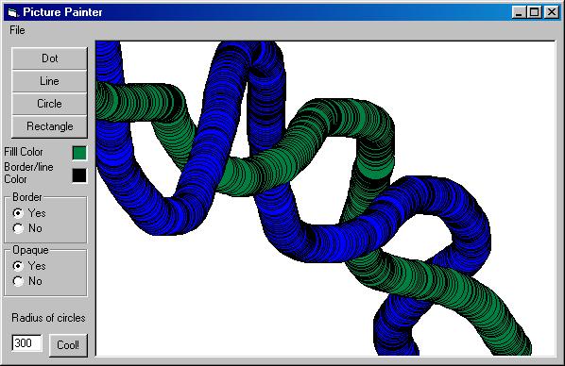Close the Picture Painter window
This screenshot has width=565, height=366.
(552, 12)
